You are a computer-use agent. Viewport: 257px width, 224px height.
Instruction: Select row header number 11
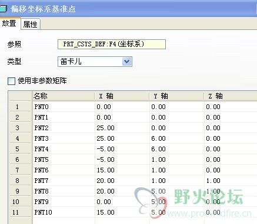pos(20,212)
